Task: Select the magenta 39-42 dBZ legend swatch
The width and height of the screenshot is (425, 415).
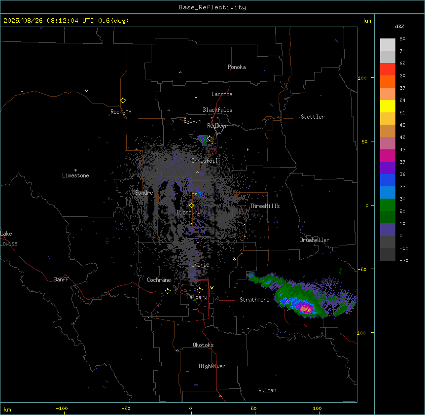Action: [x=388, y=155]
